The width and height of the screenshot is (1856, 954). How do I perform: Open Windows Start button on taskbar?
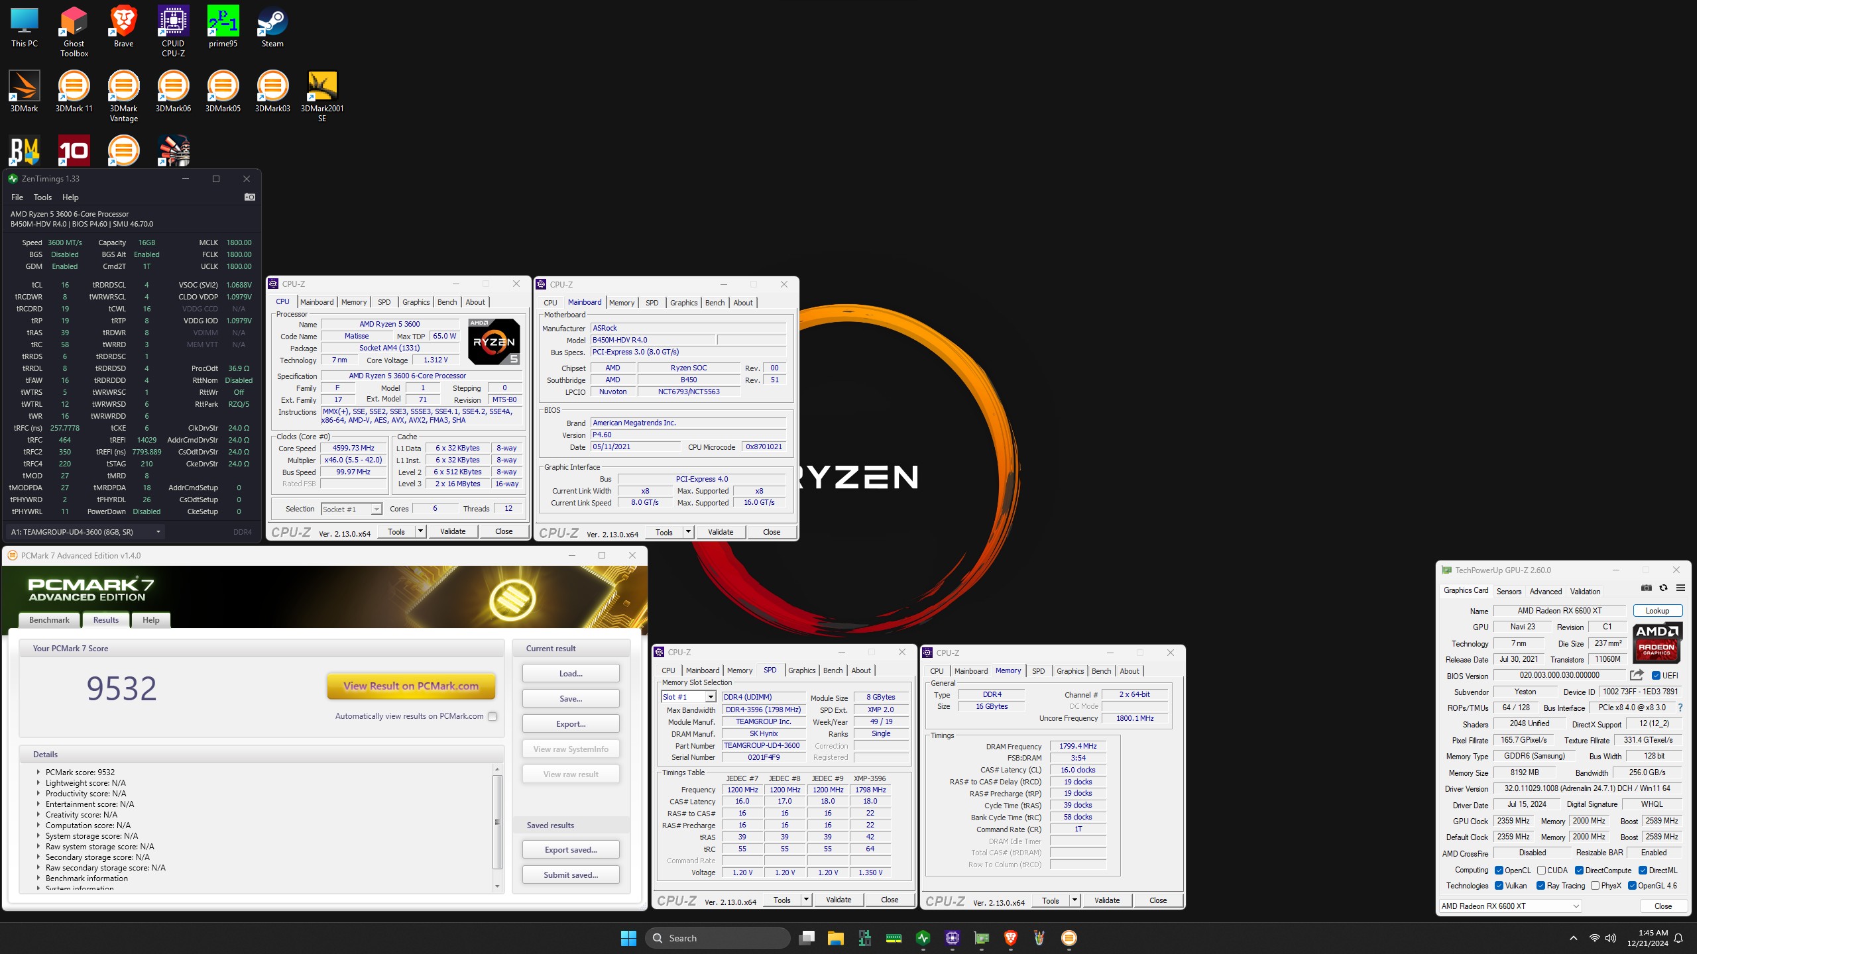pos(628,938)
